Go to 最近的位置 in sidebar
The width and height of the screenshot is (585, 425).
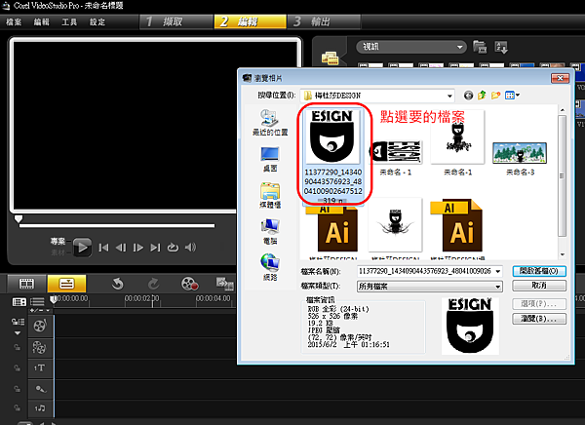click(270, 123)
